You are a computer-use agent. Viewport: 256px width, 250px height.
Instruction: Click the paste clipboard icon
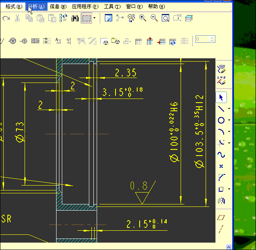tap(41, 18)
